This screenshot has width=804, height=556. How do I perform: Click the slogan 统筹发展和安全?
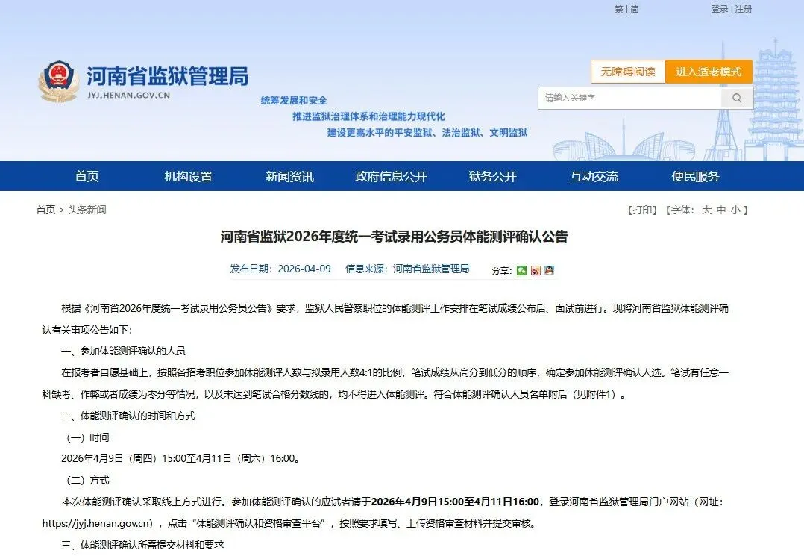pyautogui.click(x=294, y=101)
